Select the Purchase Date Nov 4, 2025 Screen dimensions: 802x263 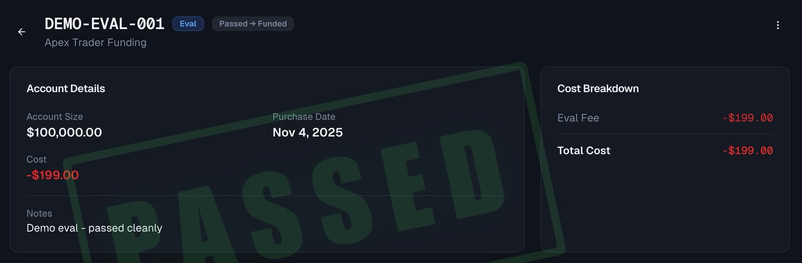pos(307,132)
